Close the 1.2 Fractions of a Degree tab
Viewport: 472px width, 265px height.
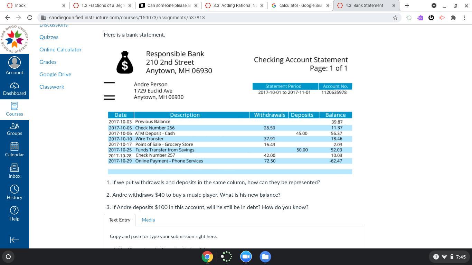click(130, 6)
